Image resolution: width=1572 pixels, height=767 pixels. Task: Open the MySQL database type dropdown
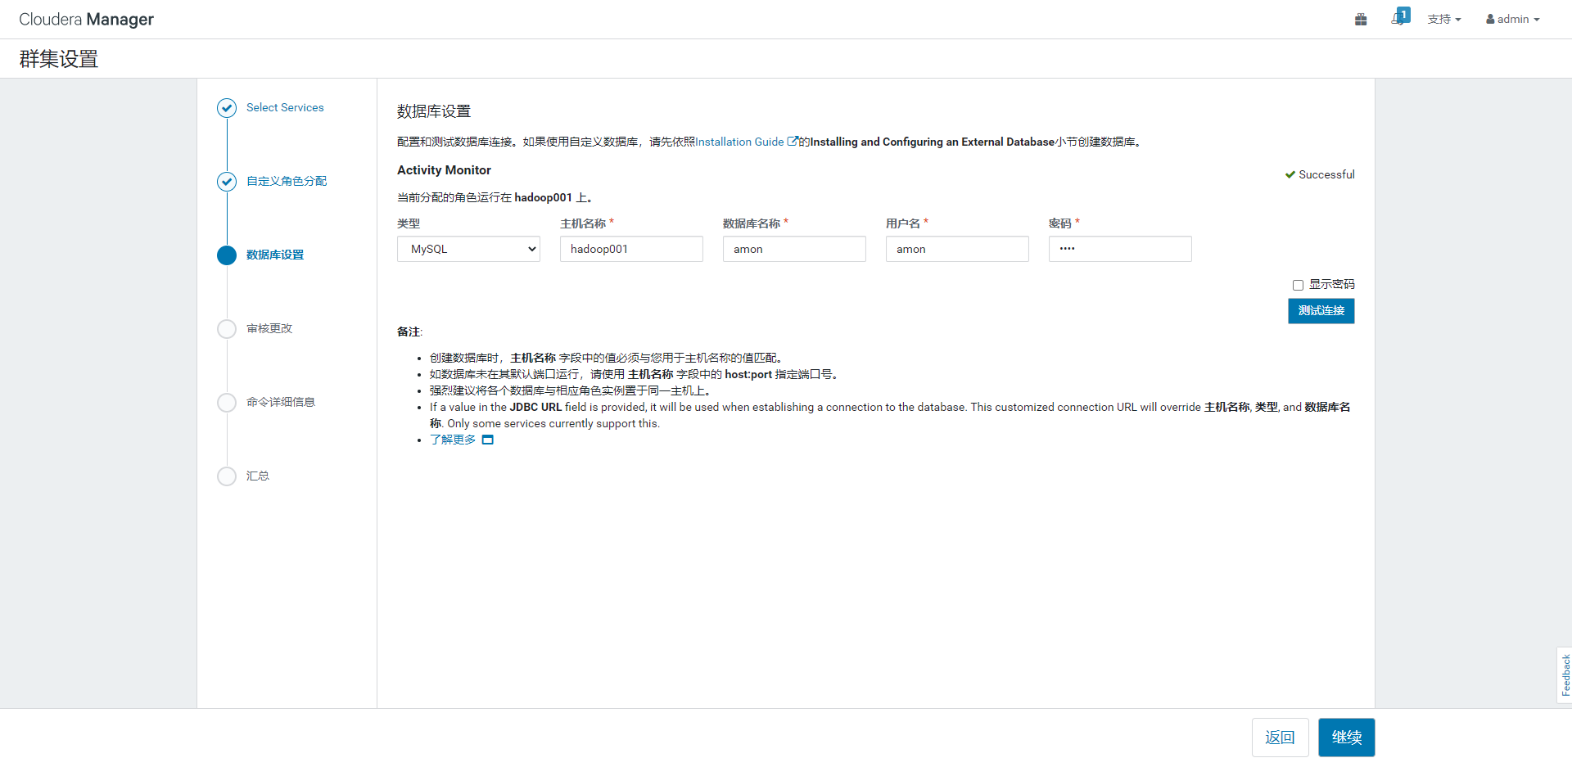click(x=468, y=250)
